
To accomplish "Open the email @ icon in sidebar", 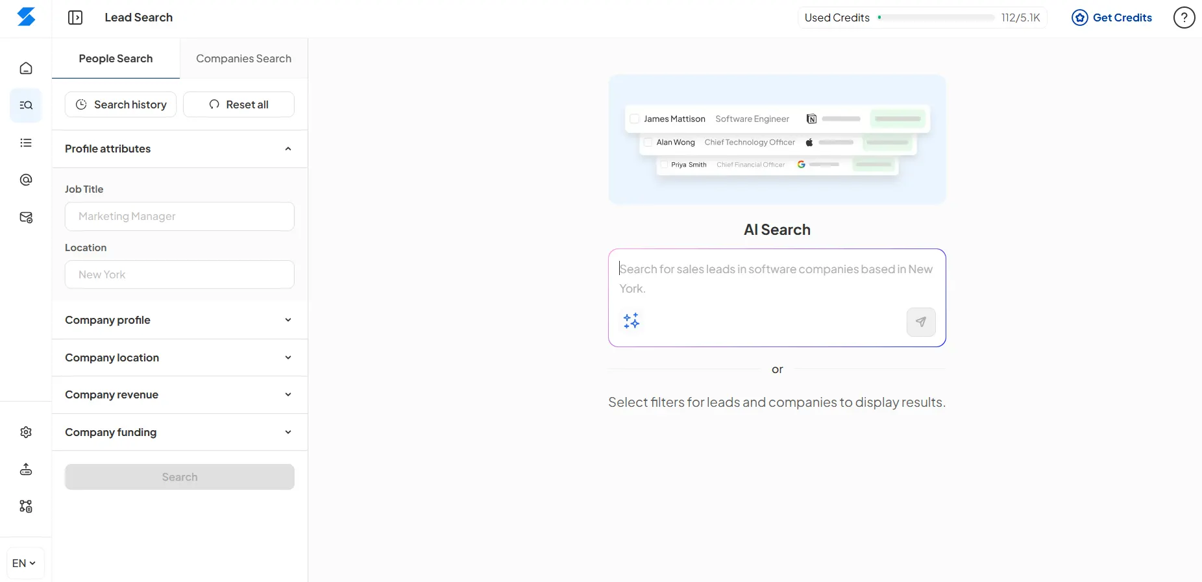I will 26,180.
